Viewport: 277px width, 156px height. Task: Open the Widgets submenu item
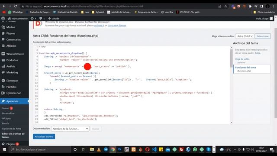point(6,118)
